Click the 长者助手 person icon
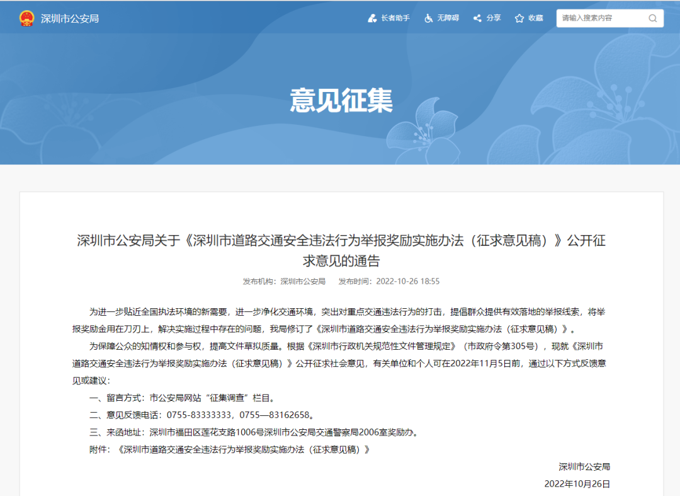Image resolution: width=680 pixels, height=496 pixels. tap(372, 18)
